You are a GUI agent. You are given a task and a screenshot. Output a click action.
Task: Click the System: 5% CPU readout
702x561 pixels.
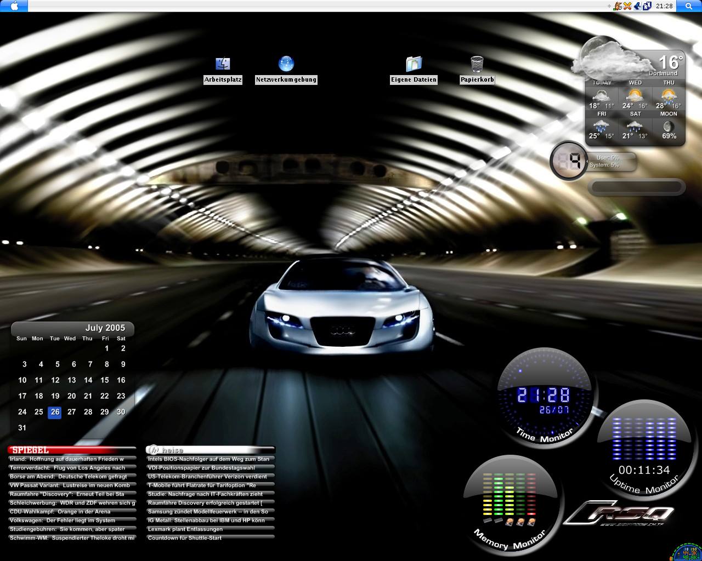pyautogui.click(x=604, y=165)
